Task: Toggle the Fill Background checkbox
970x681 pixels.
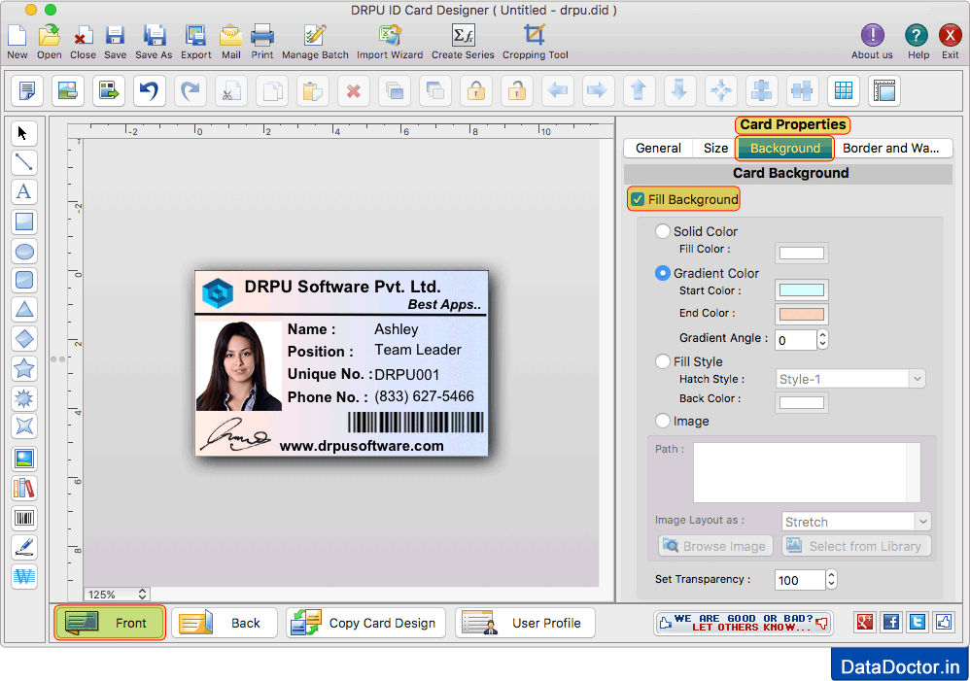Action: click(x=638, y=200)
